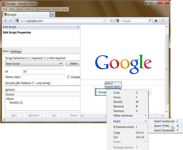Open the File menu
The width and height of the screenshot is (183, 150).
pos(5,9)
